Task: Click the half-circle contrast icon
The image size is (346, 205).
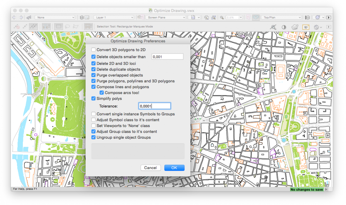Action: [x=284, y=27]
